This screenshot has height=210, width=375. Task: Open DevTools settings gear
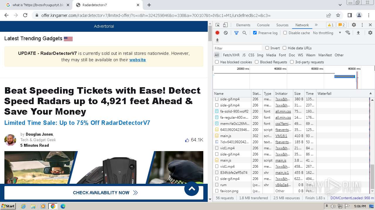(354, 25)
